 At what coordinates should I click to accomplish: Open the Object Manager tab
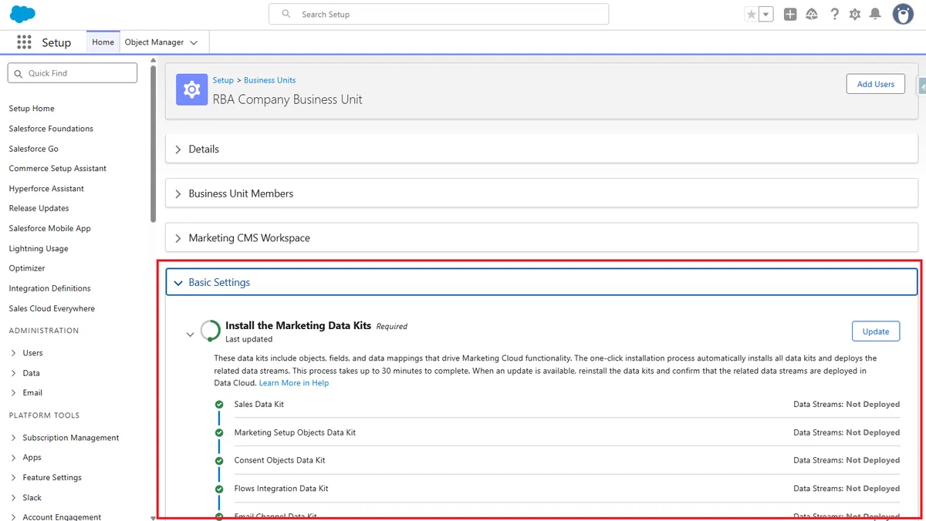pos(154,42)
